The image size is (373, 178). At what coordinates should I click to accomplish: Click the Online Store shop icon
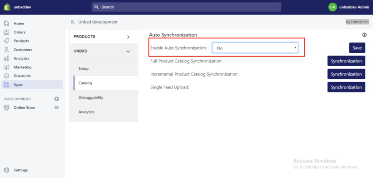coord(7,107)
